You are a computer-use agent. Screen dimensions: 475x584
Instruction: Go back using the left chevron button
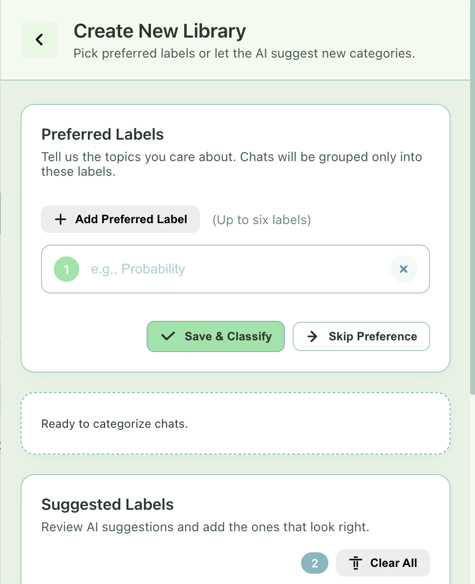(x=39, y=40)
